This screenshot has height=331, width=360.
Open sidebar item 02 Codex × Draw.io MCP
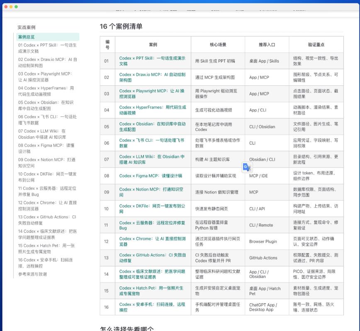tap(48, 63)
